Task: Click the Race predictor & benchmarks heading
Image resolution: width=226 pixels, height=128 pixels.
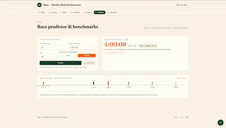Action: point(68,27)
